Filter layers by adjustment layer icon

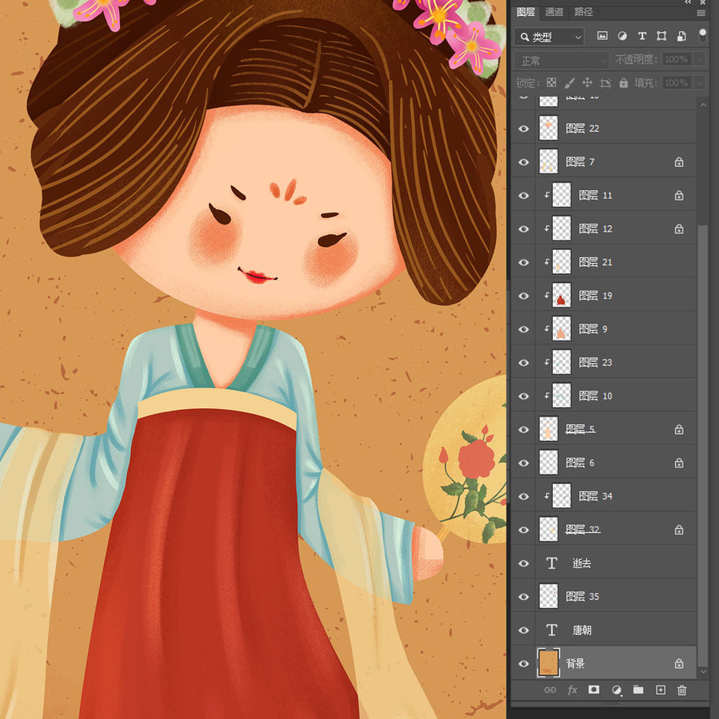(622, 36)
